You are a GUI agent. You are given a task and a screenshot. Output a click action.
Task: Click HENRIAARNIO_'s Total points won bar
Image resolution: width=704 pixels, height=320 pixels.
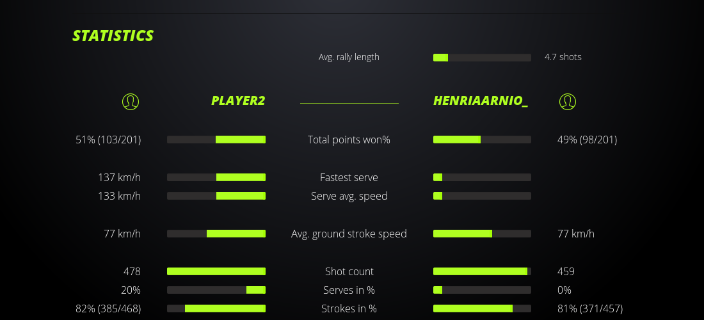tap(482, 140)
